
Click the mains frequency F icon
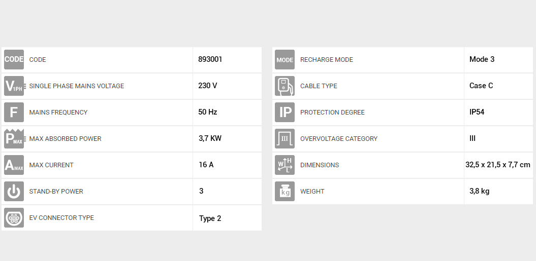click(14, 113)
